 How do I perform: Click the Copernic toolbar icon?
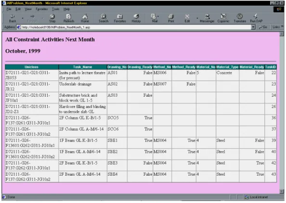click(x=223, y=18)
